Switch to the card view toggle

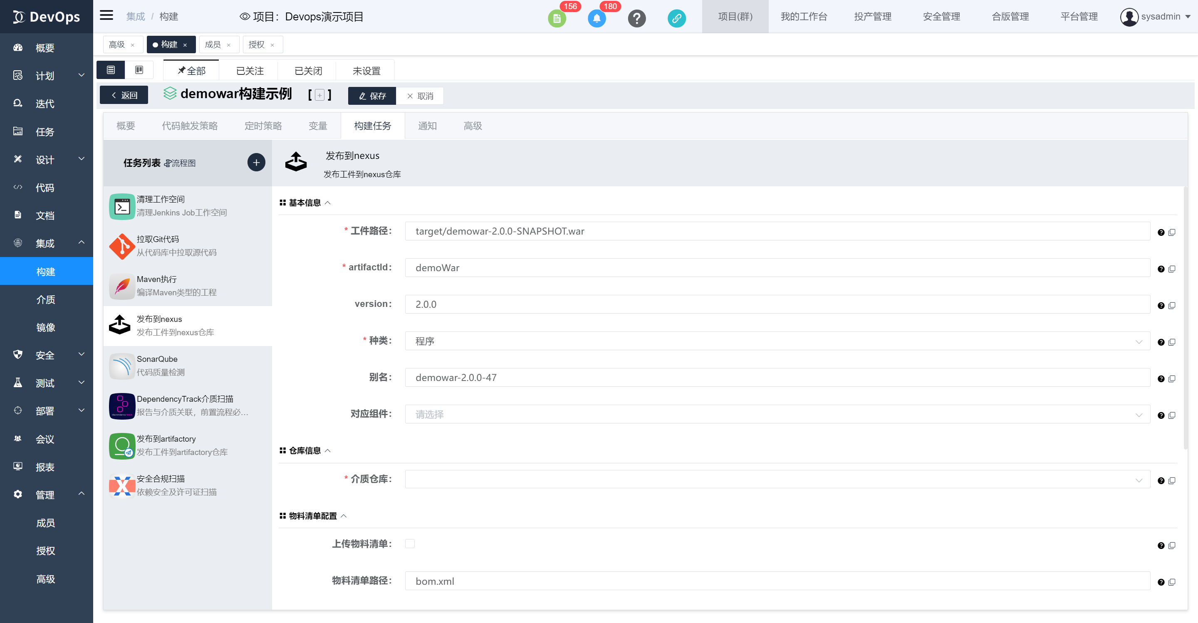click(x=139, y=70)
